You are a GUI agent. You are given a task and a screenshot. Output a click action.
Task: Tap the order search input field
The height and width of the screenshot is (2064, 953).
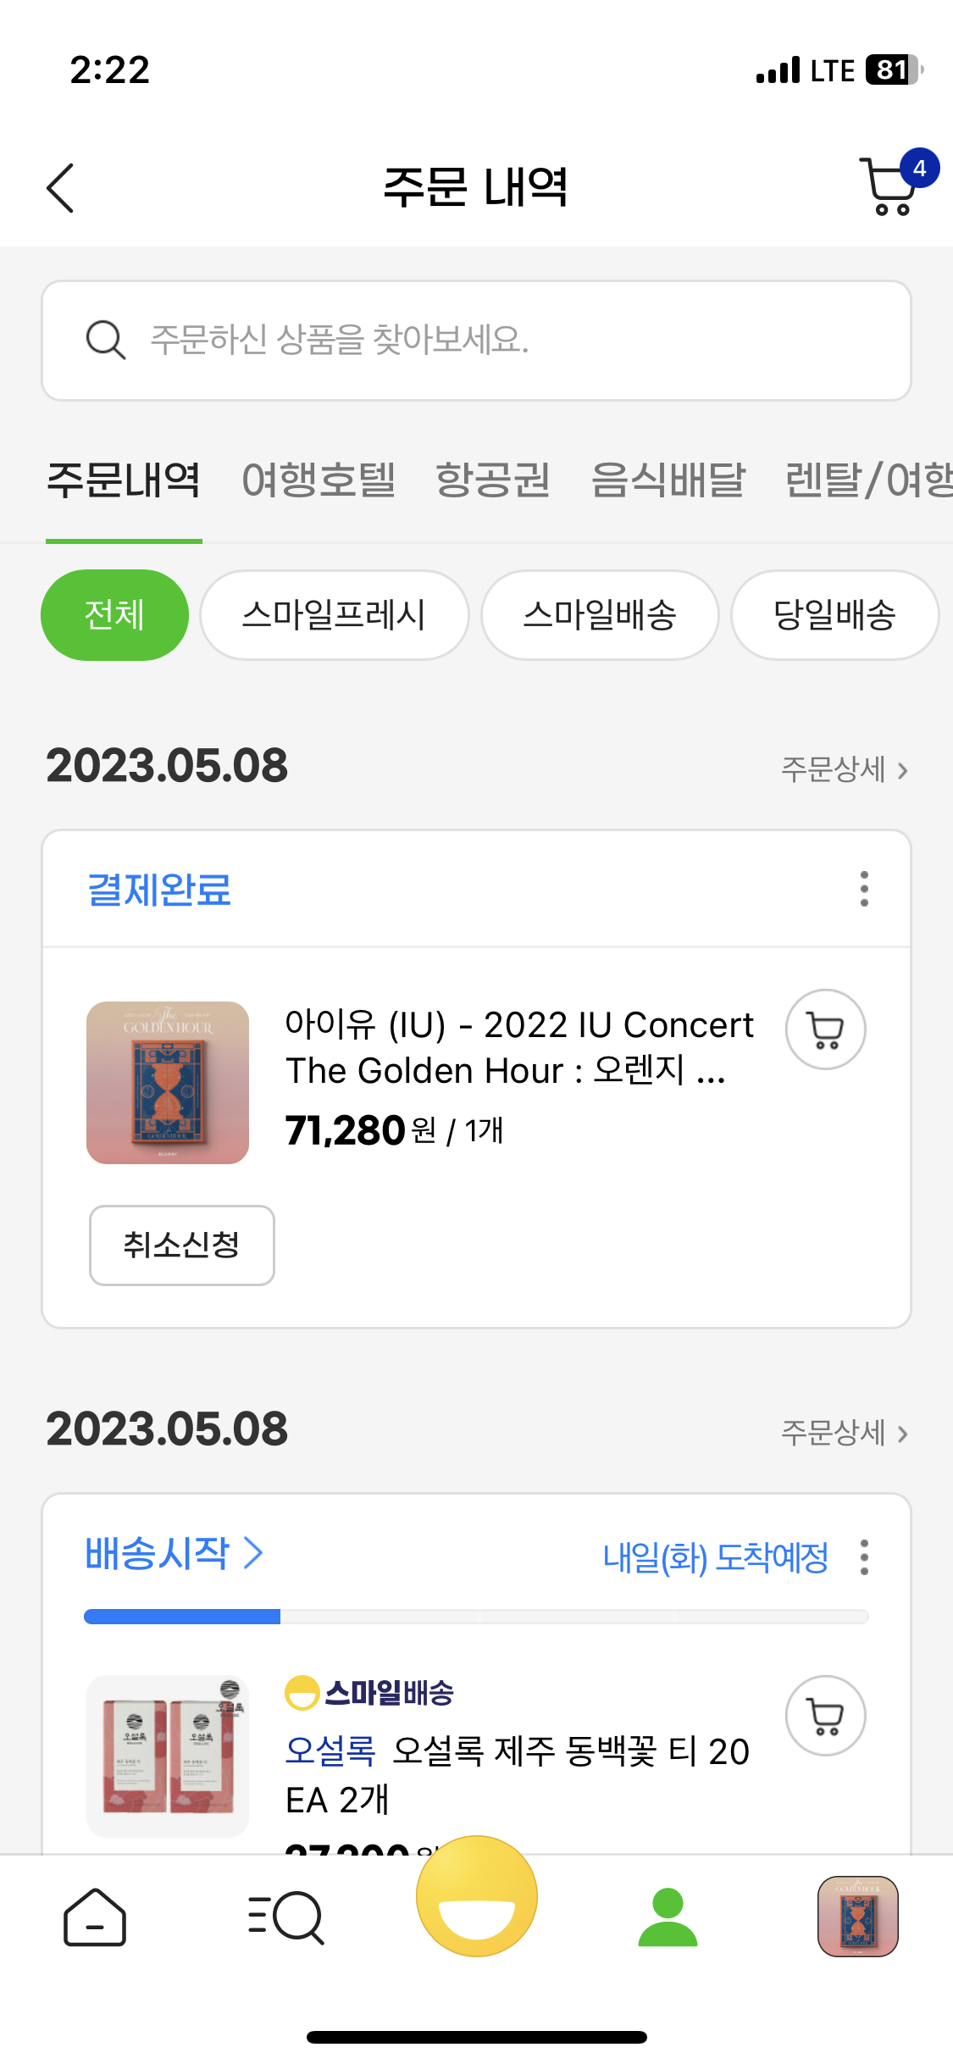[477, 341]
